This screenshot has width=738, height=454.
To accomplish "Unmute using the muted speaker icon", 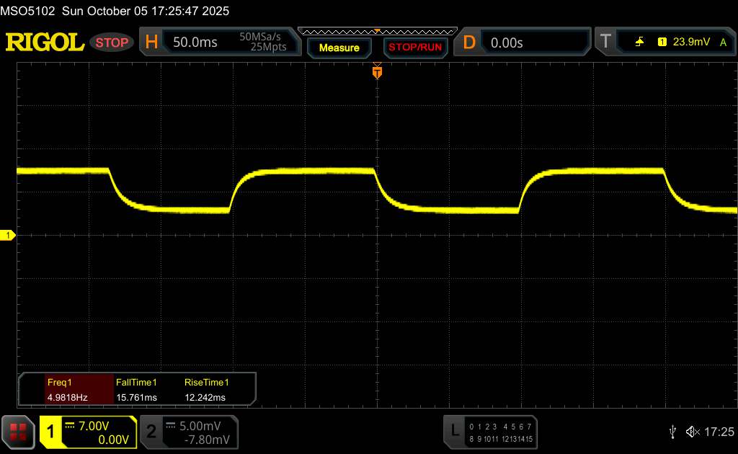I will [x=692, y=432].
